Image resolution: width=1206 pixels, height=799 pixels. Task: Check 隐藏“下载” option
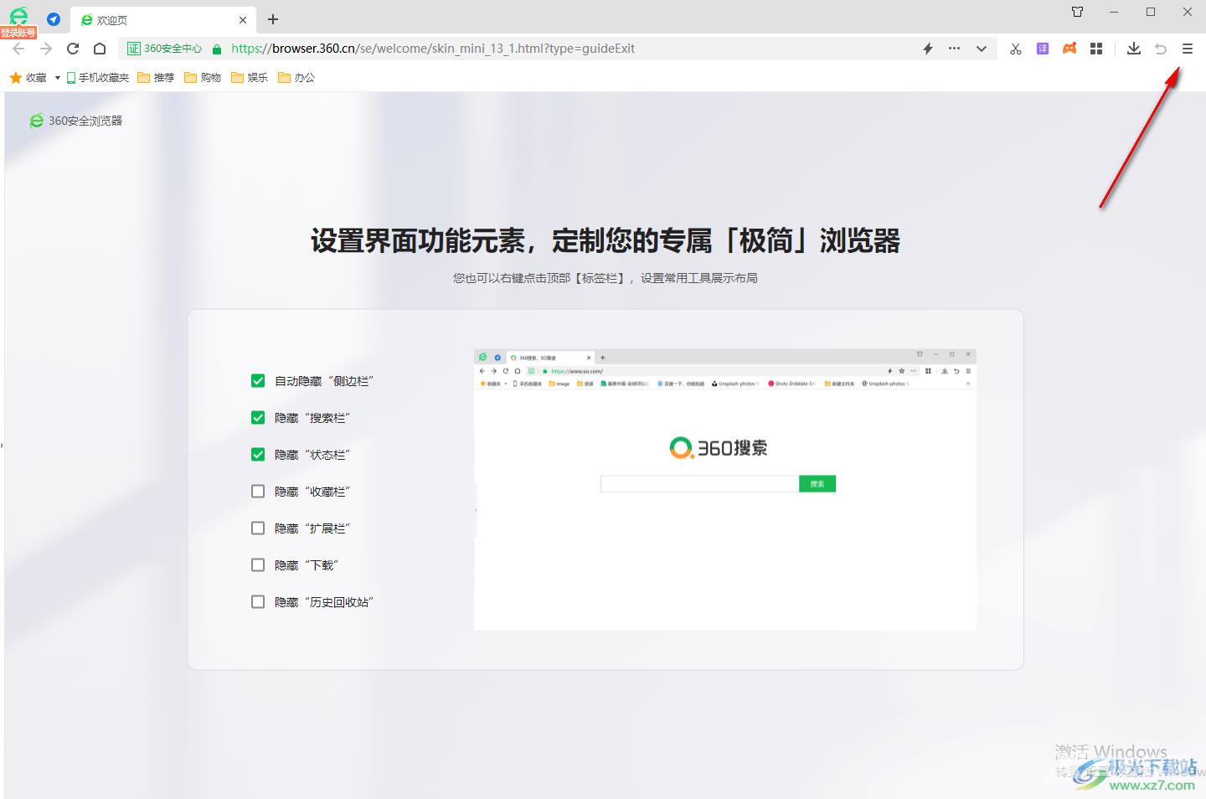pyautogui.click(x=258, y=565)
